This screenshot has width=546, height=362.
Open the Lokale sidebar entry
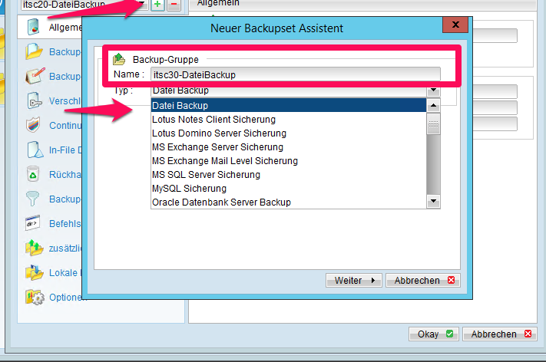pyautogui.click(x=65, y=272)
